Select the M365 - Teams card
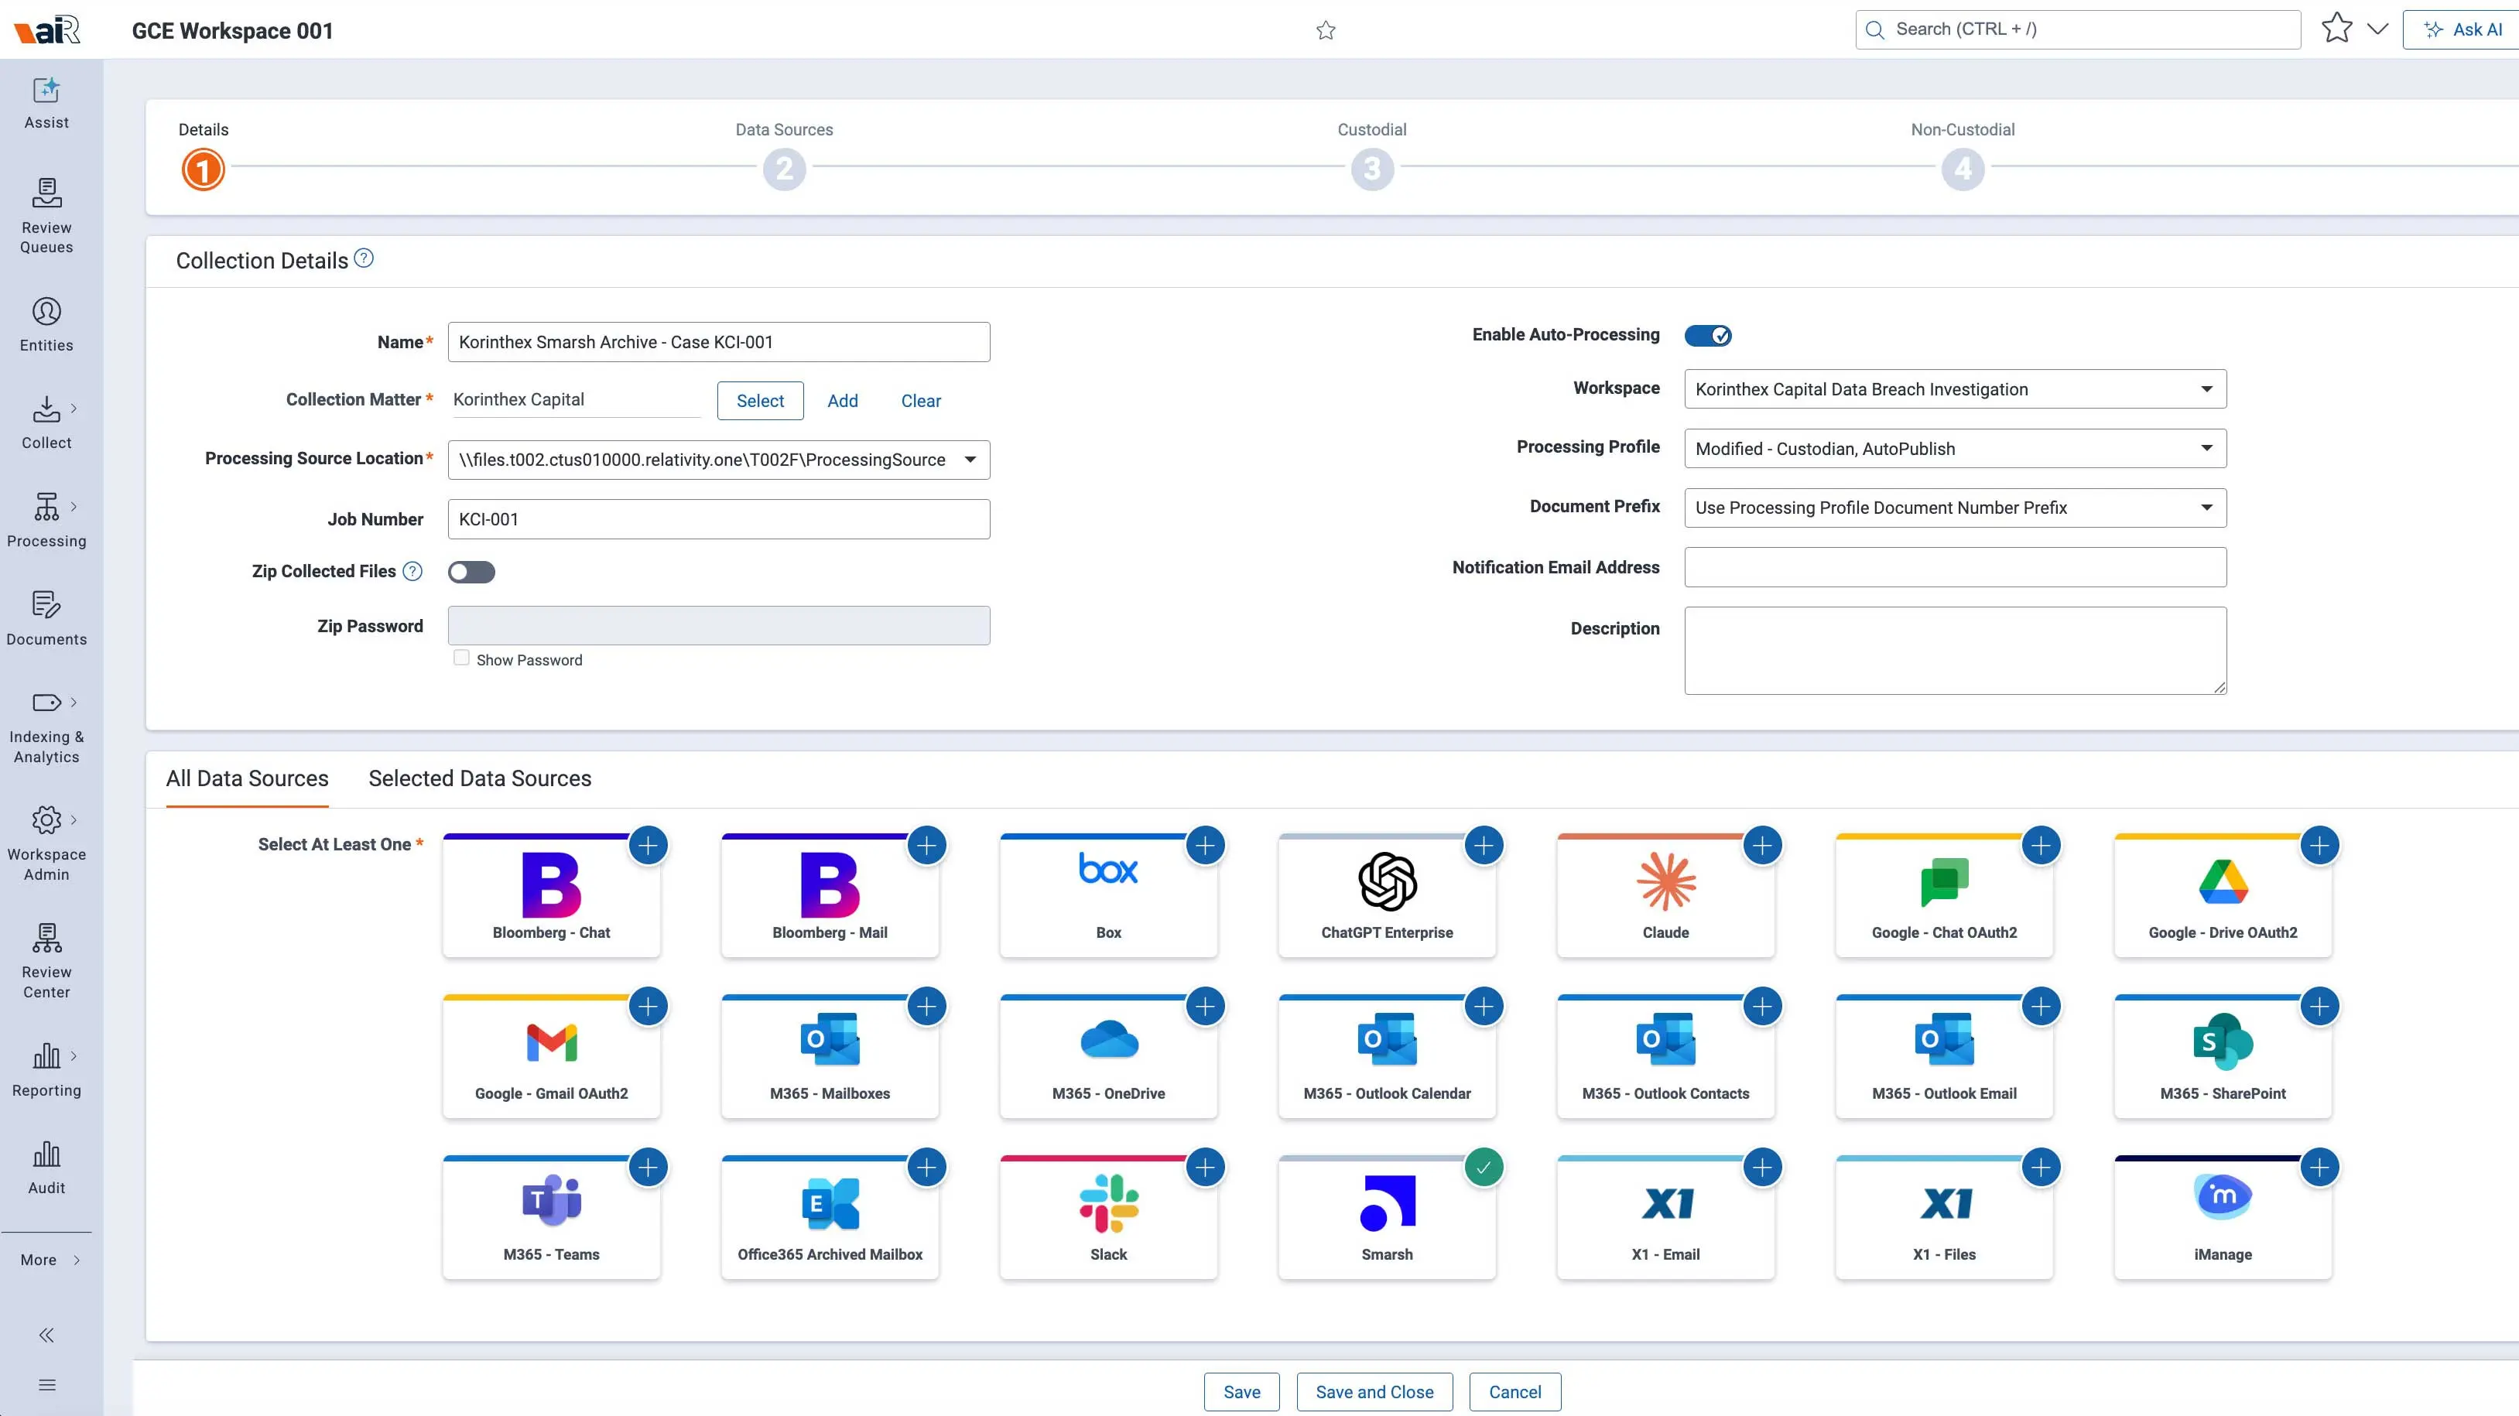 [x=552, y=1217]
